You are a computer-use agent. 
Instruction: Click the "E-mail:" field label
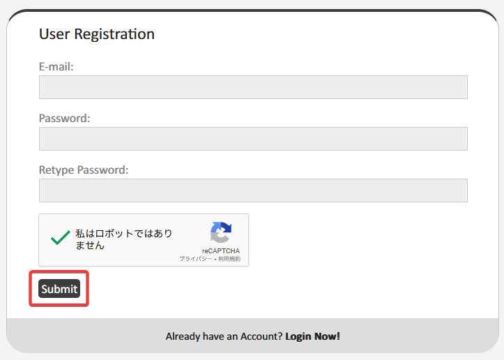click(x=56, y=67)
